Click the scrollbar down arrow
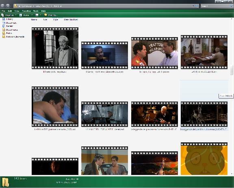 pos(232,174)
